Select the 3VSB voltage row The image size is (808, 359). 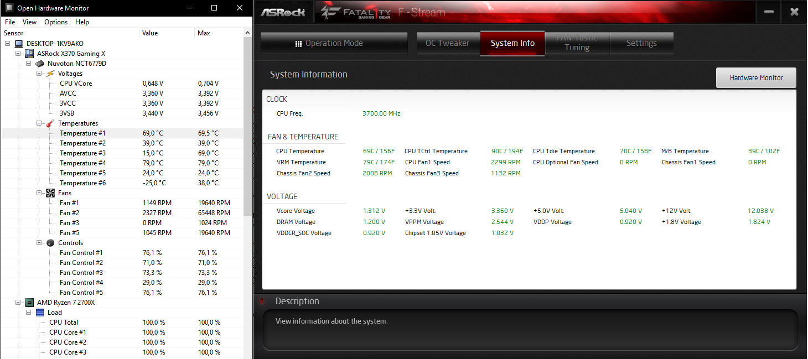click(122, 113)
